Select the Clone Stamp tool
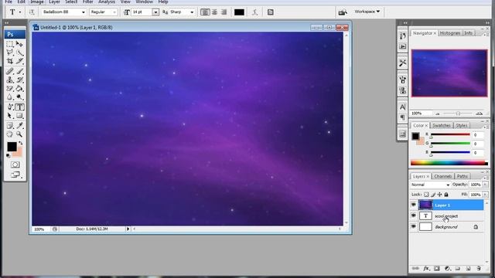This screenshot has height=278, width=495. pyautogui.click(x=10, y=80)
